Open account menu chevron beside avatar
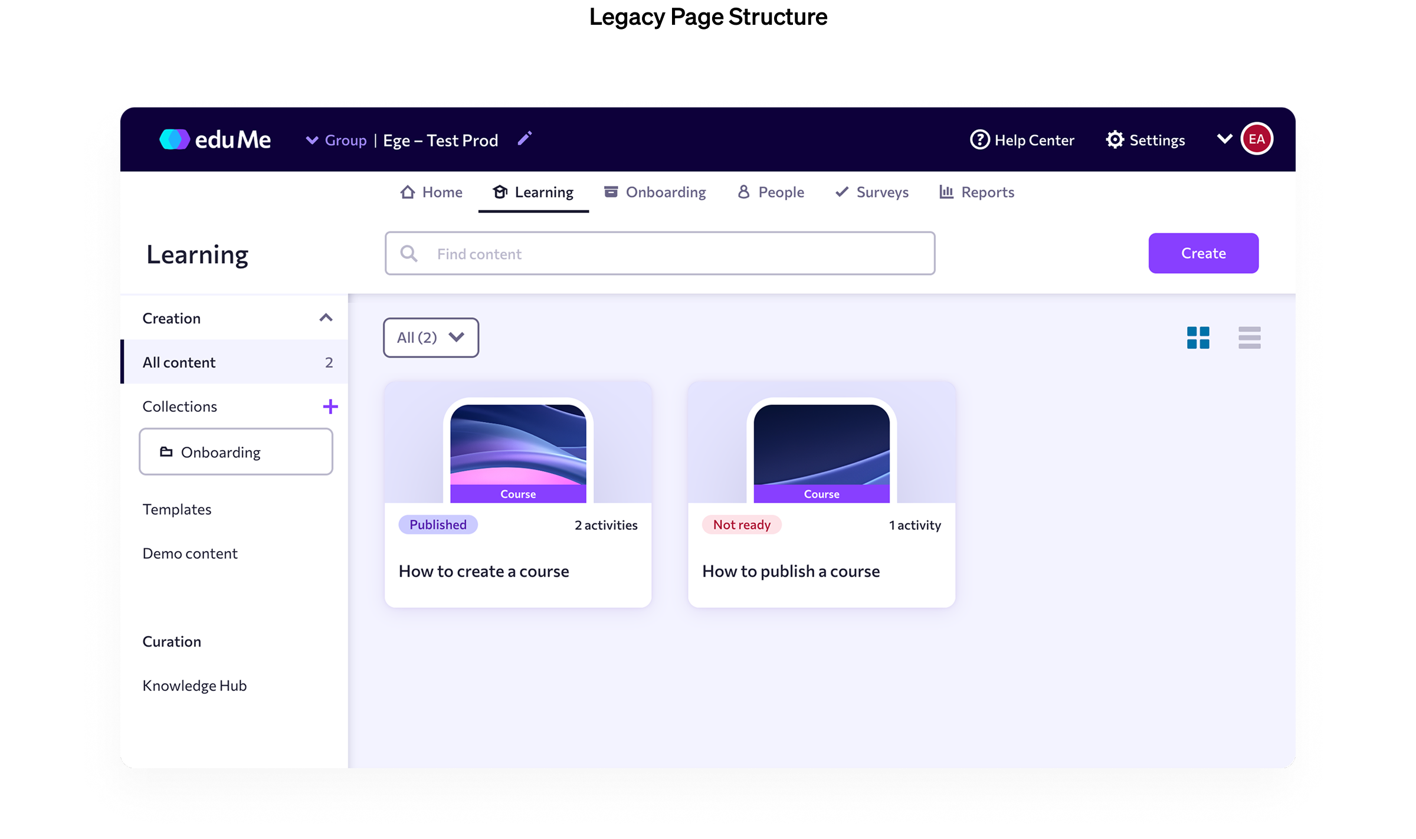 click(1225, 139)
